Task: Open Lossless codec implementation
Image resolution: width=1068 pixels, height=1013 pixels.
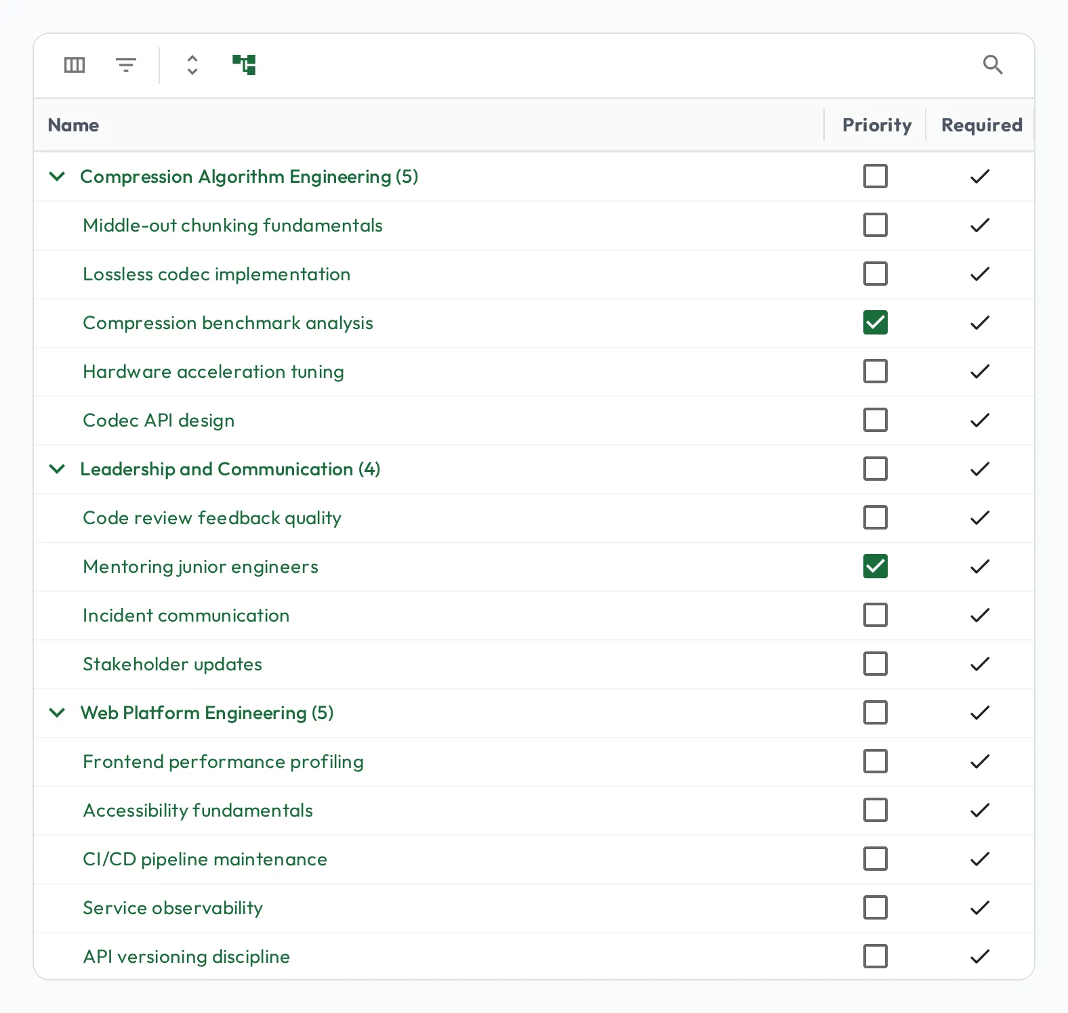Action: pyautogui.click(x=216, y=274)
